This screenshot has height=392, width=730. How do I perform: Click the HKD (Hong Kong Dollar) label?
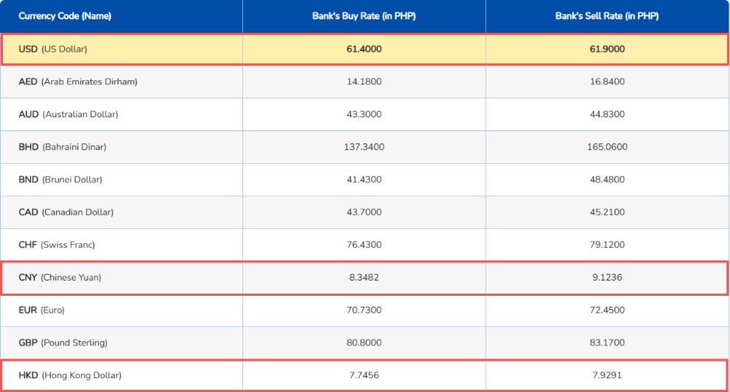click(70, 375)
